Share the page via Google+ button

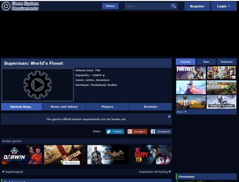[x=137, y=132]
